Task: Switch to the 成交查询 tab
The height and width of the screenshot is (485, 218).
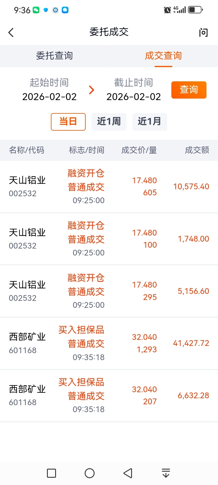Action: 163,56
